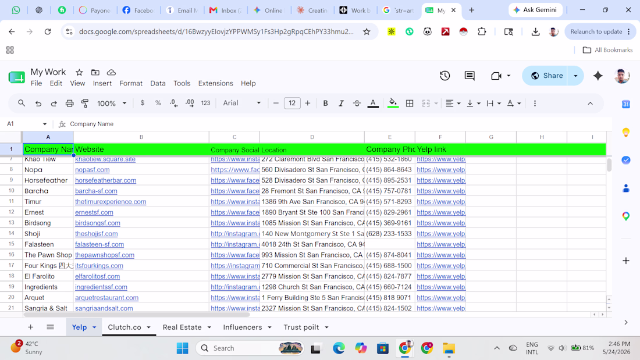Open Yelp sheet tab dropdown arrow
640x360 pixels.
94,327
